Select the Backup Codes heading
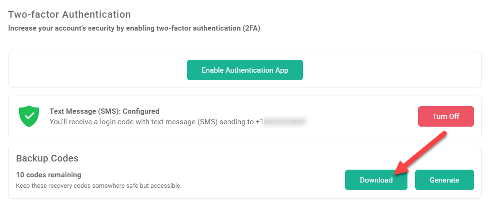Viewport: 488px width, 205px height. click(x=47, y=159)
